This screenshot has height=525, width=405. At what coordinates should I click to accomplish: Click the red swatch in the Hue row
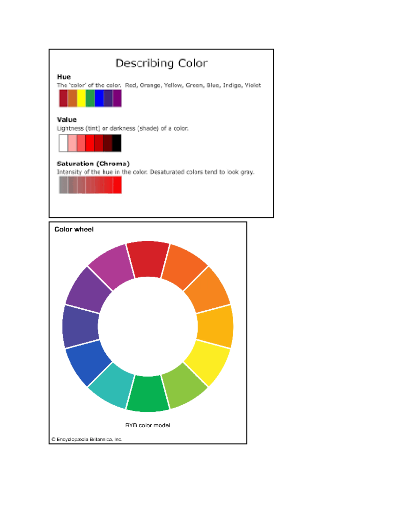(63, 98)
